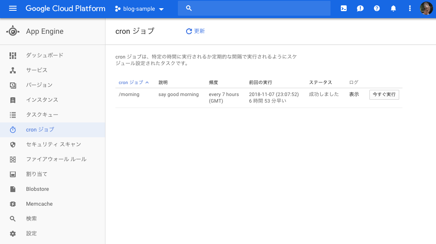Click the ダッシュボード dashboard icon
This screenshot has width=436, height=244.
[x=13, y=55]
